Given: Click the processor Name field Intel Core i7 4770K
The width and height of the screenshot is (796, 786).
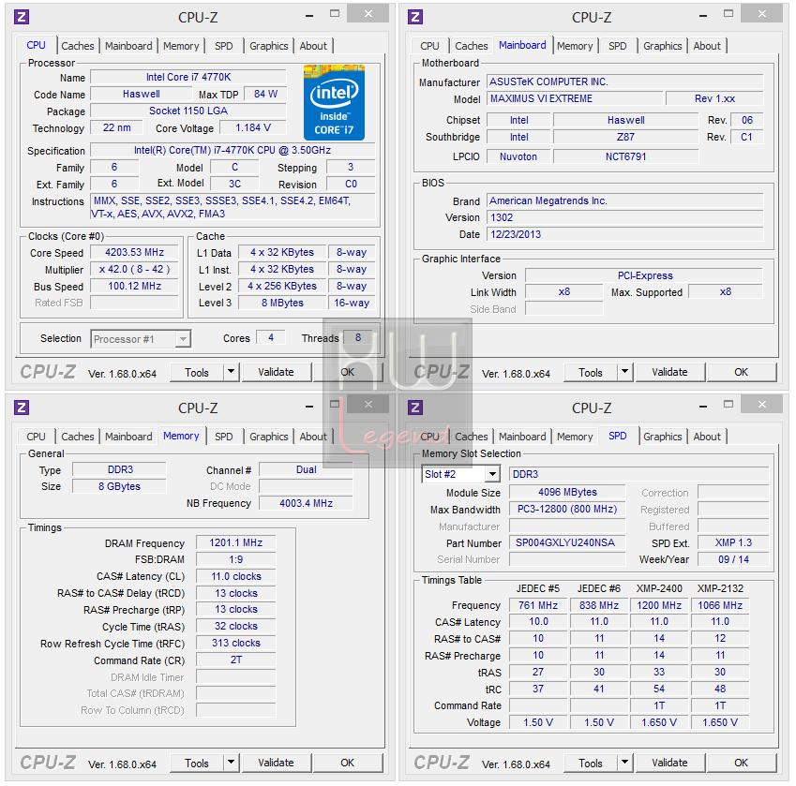Looking at the screenshot, I should coord(188,77).
